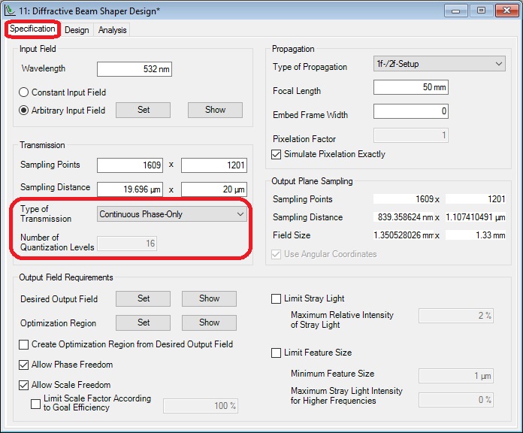The width and height of the screenshot is (523, 433).
Task: Click the Embed Frame Width field
Action: pyautogui.click(x=410, y=112)
